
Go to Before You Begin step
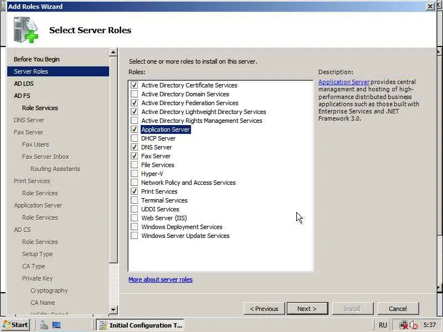pos(37,59)
